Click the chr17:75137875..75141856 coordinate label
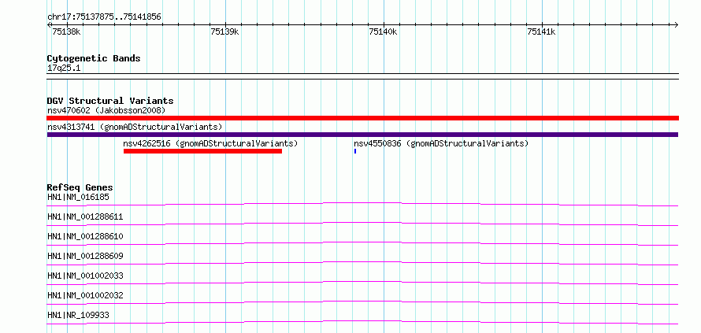Screen dimensions: 701x333 pos(104,17)
